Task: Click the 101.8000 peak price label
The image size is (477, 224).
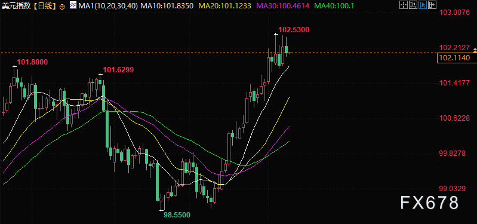Action: coord(32,62)
